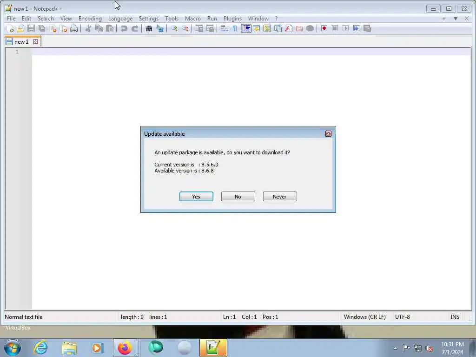Click the Print toolbar icon

pos(74,28)
